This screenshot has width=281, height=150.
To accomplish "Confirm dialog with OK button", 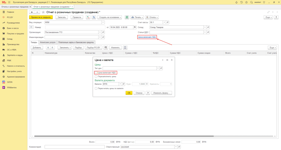I will tap(129, 93).
